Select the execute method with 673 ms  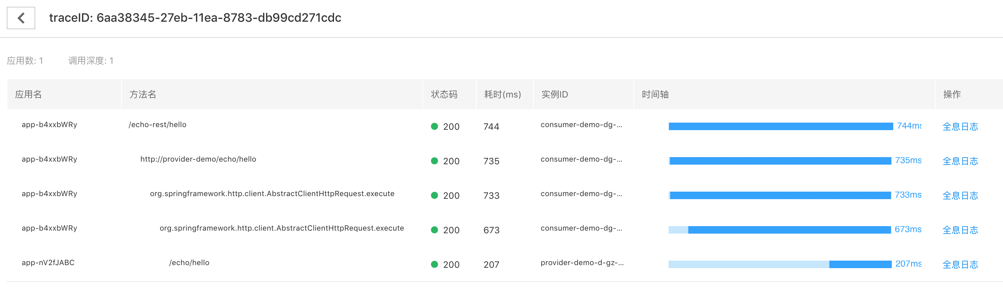(282, 228)
